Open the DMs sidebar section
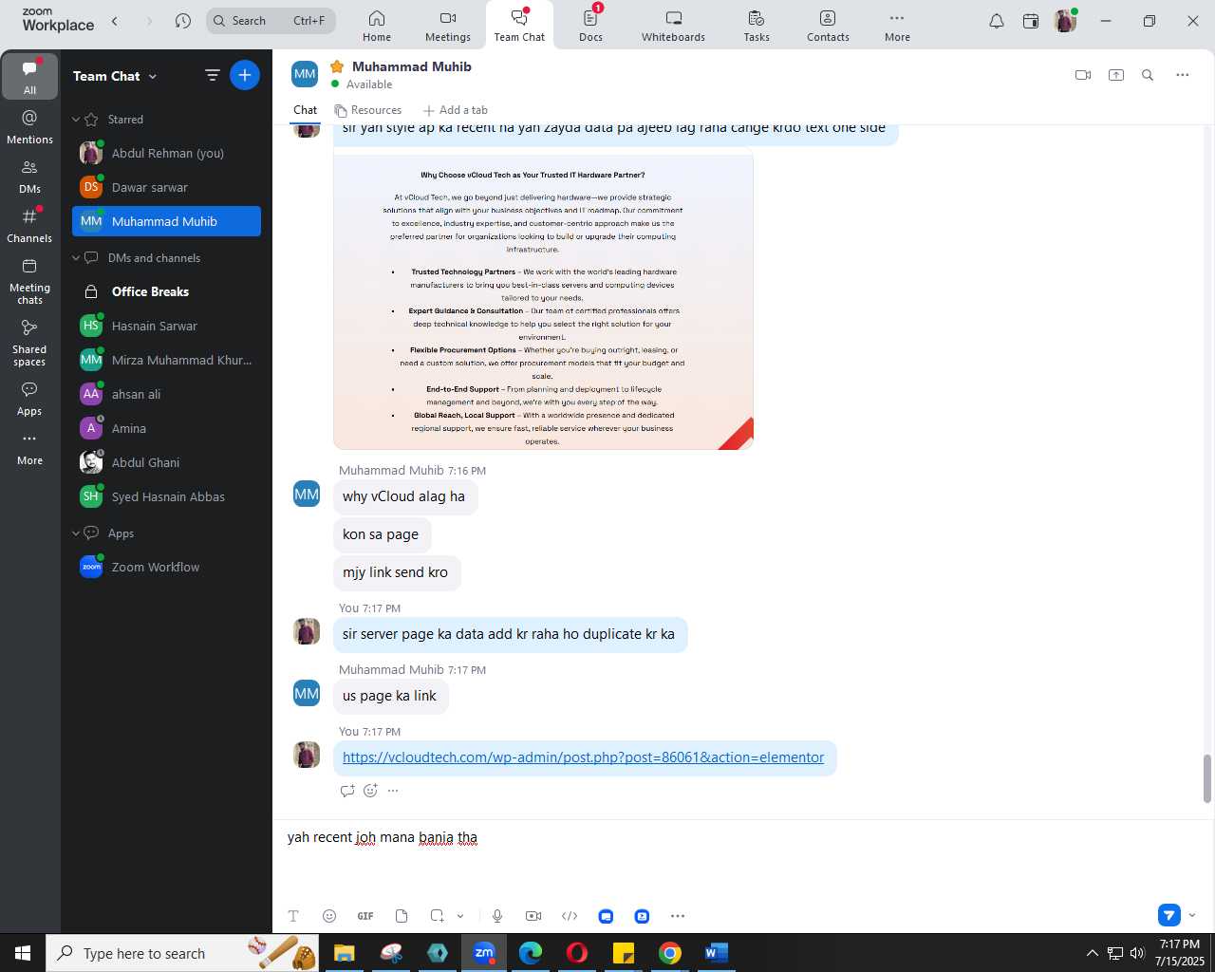 (29, 177)
